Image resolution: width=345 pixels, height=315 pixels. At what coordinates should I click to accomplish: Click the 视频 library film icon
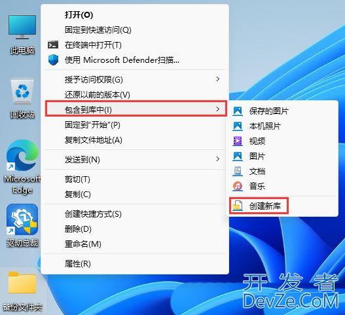(x=238, y=141)
